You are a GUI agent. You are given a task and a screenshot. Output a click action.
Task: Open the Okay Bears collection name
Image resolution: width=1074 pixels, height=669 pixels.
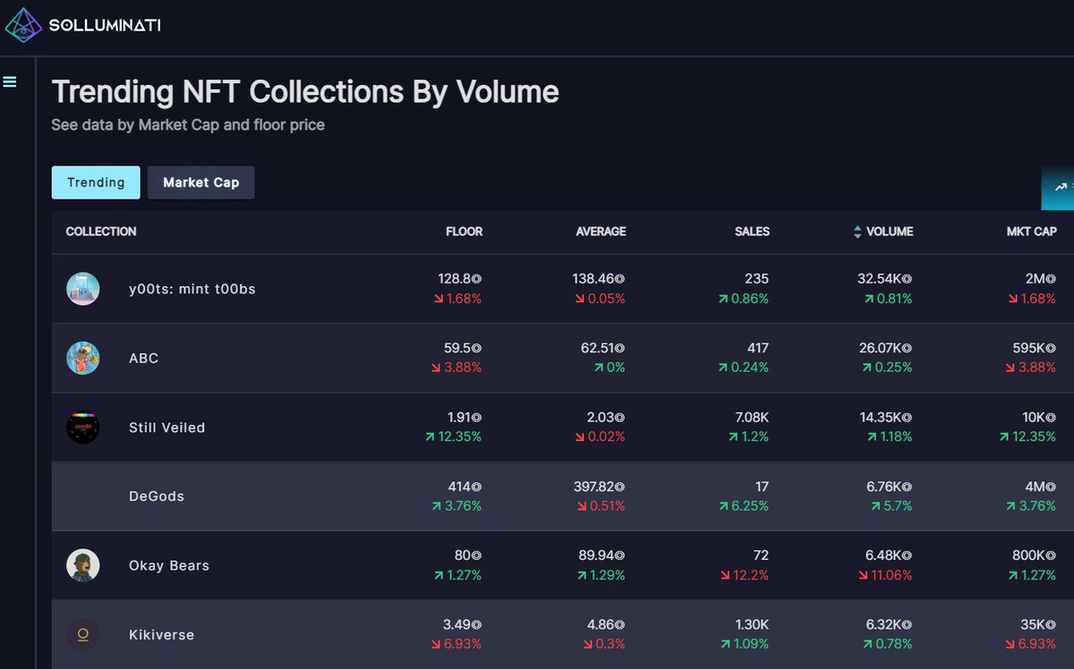pos(169,565)
